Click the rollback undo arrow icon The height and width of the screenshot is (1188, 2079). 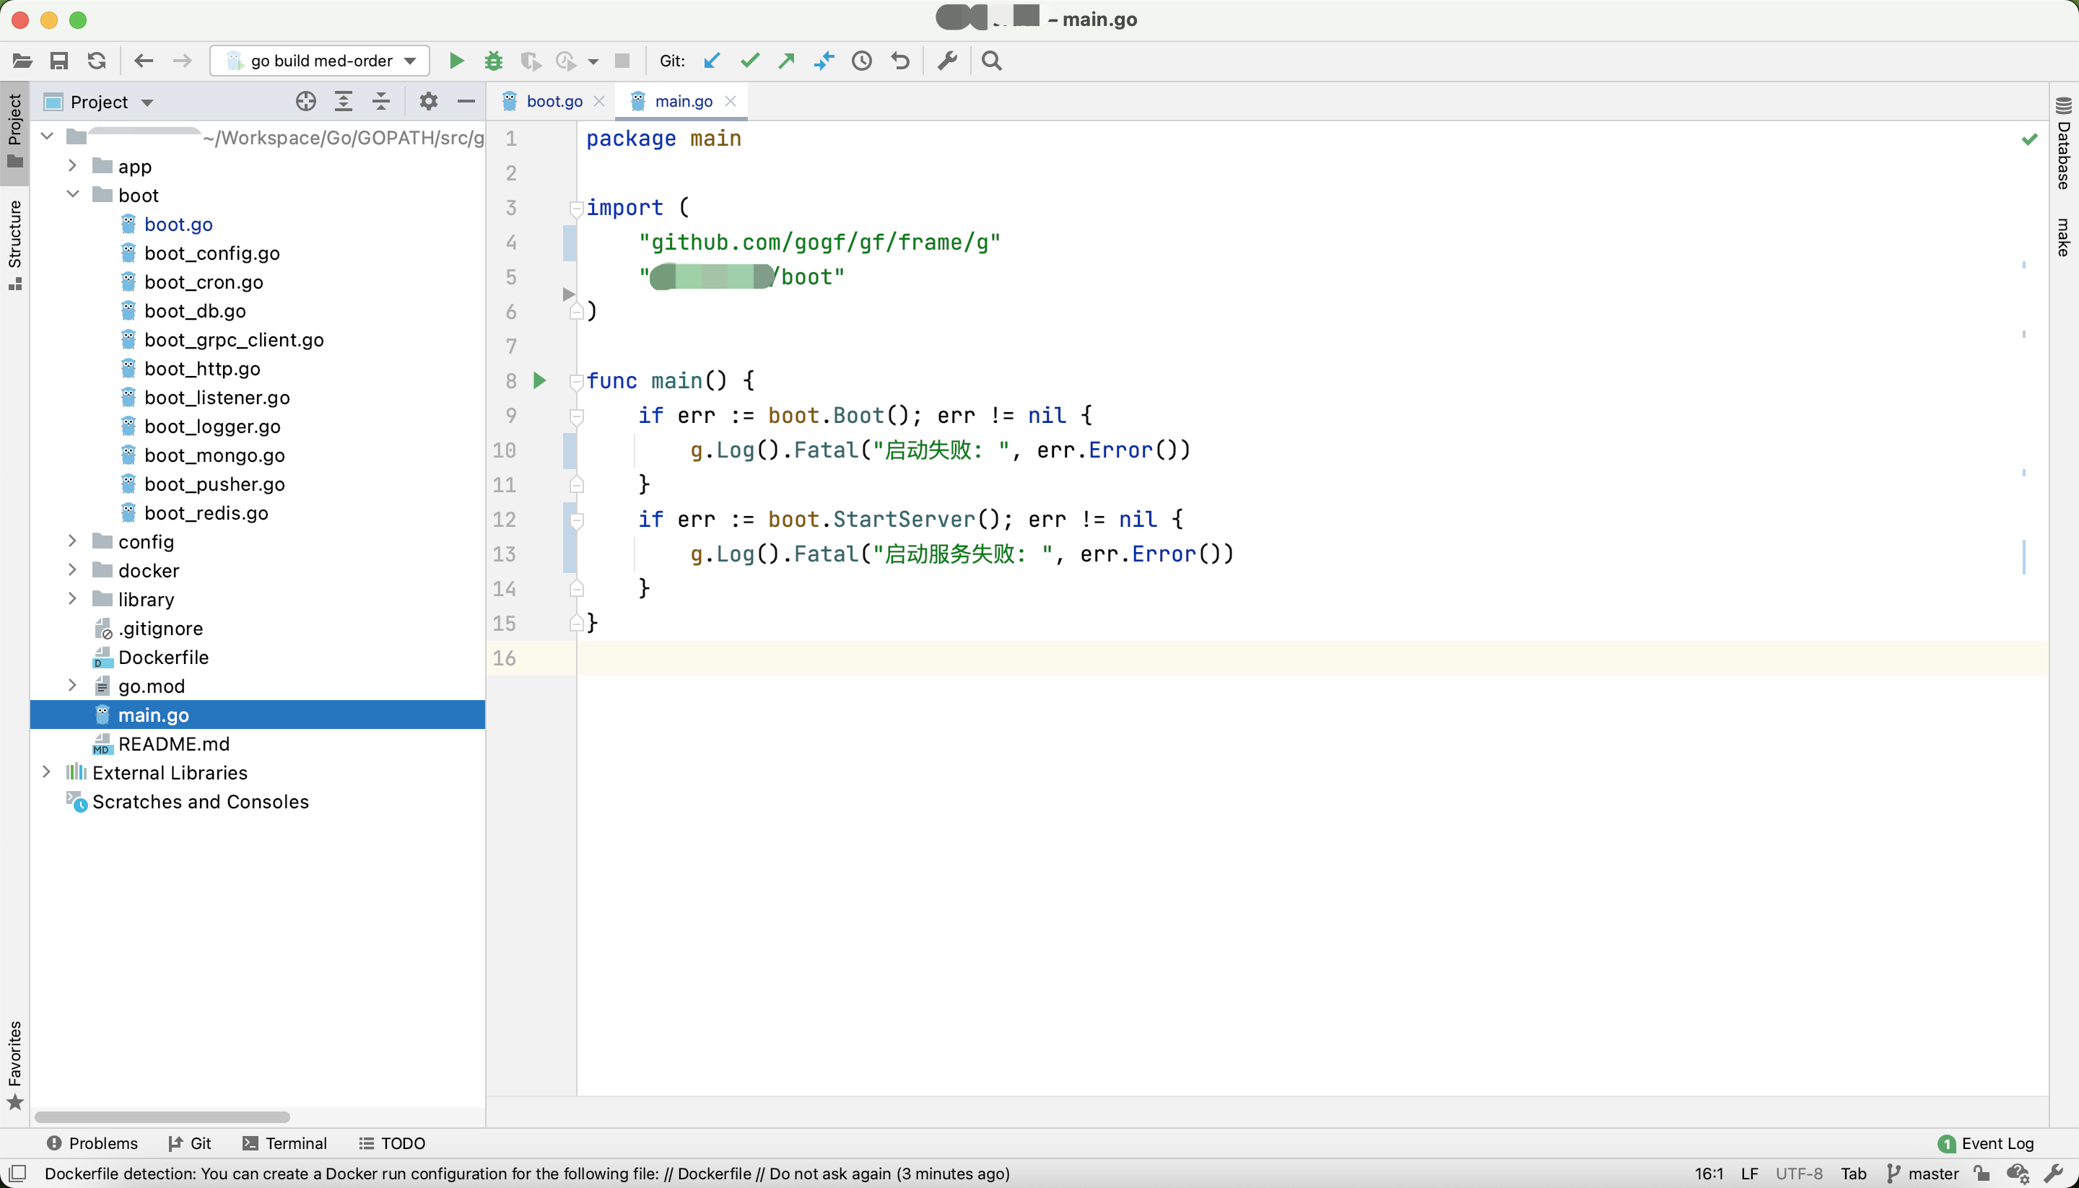(900, 61)
